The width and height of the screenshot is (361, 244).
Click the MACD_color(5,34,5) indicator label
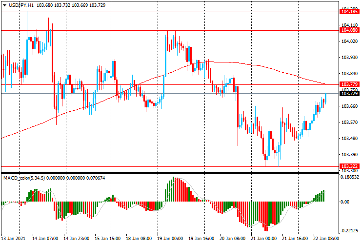pyautogui.click(x=24, y=178)
